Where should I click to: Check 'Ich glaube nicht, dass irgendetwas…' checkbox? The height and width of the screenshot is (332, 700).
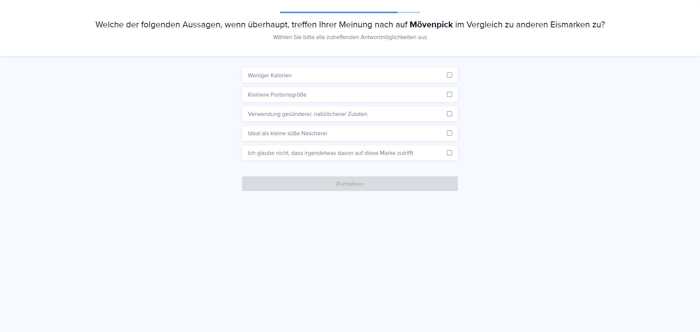pyautogui.click(x=449, y=153)
